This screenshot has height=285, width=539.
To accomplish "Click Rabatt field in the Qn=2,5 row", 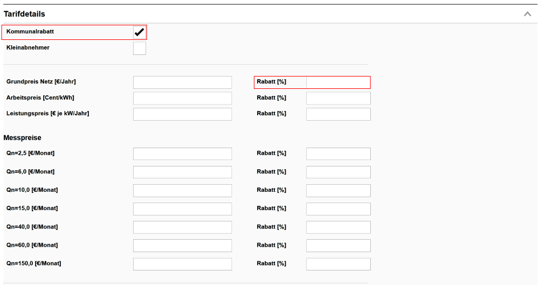I will click(x=338, y=154).
